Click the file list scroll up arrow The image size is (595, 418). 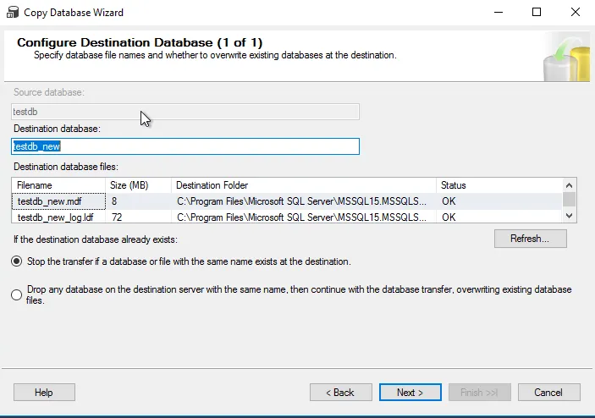pyautogui.click(x=570, y=185)
